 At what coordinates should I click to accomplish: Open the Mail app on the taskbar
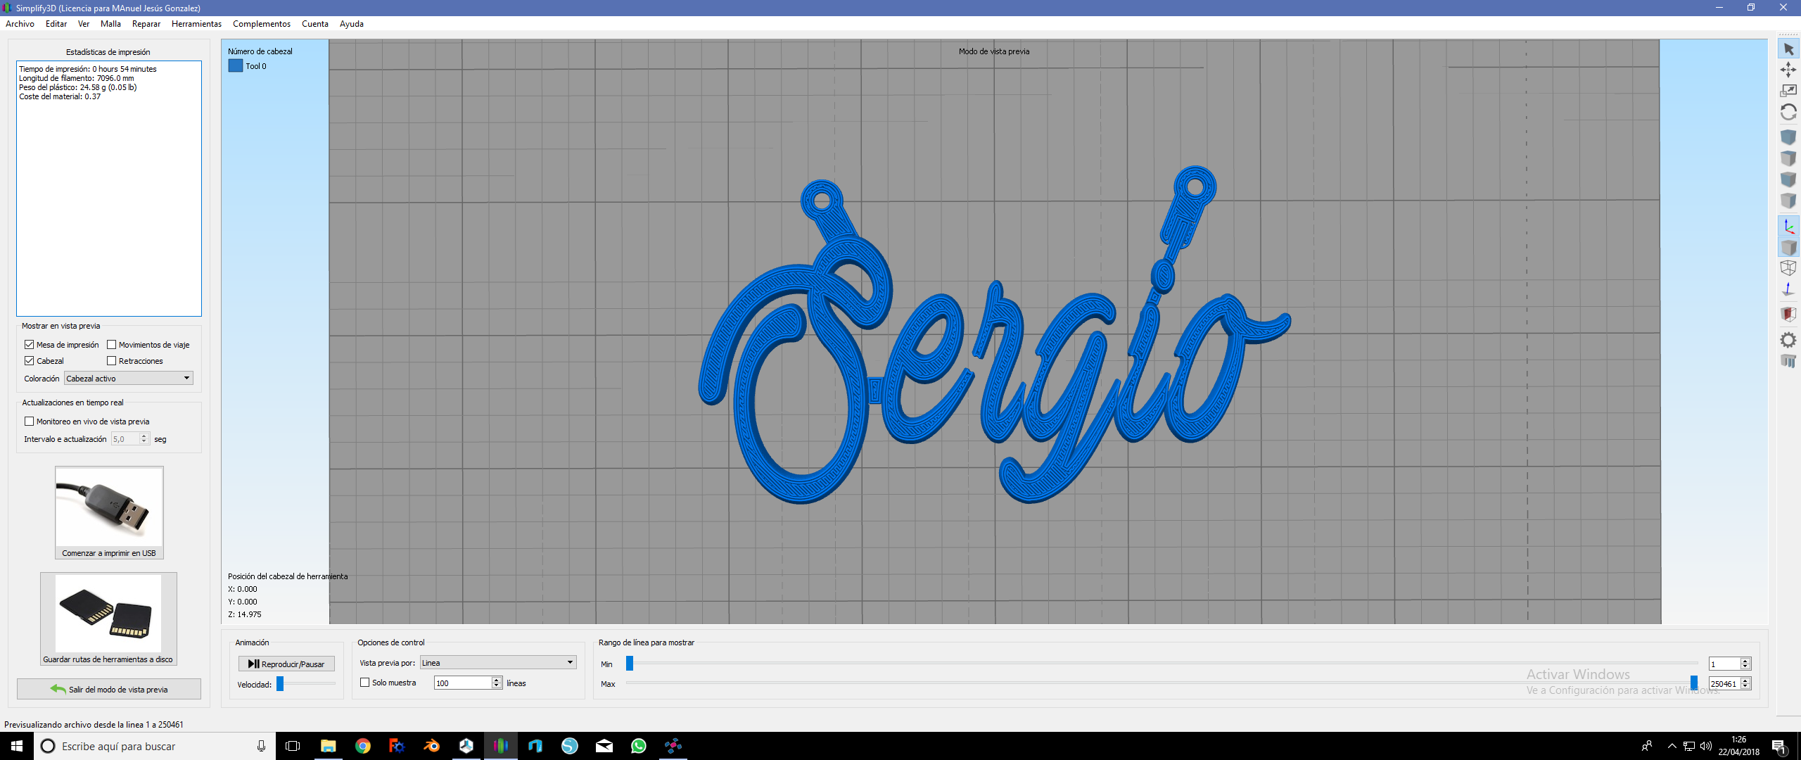(604, 746)
